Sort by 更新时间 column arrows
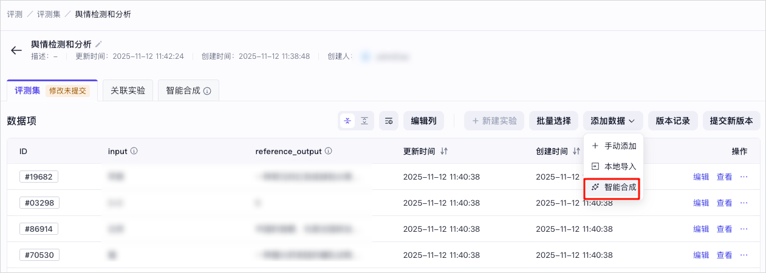The height and width of the screenshot is (273, 766). 444,151
